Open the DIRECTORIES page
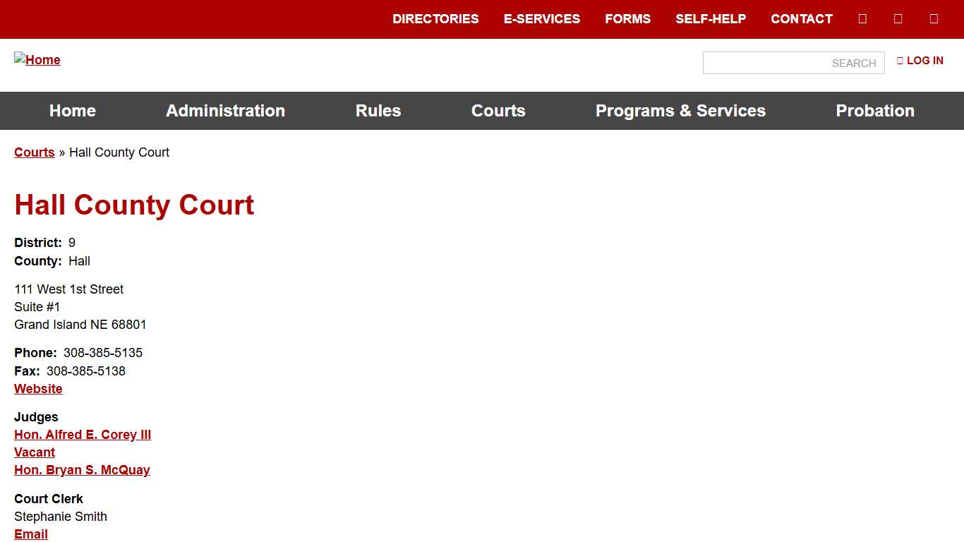This screenshot has width=964, height=542. pos(435,19)
